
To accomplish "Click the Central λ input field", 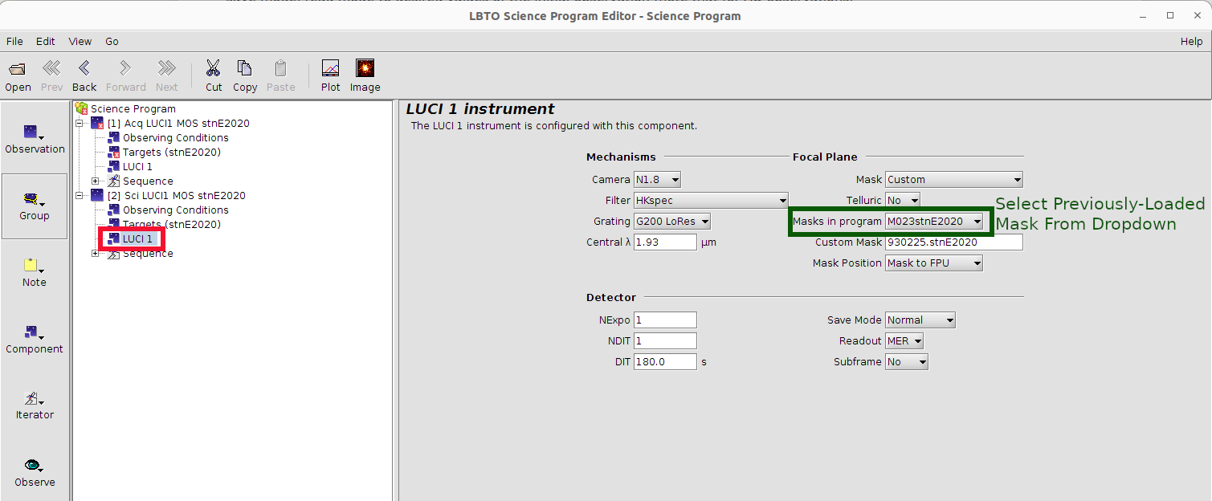I will [x=664, y=242].
